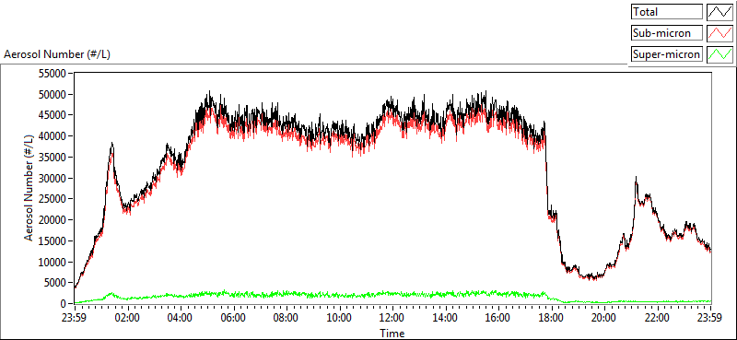Click the Aerosol Number (#/L) graph title

(x=57, y=54)
